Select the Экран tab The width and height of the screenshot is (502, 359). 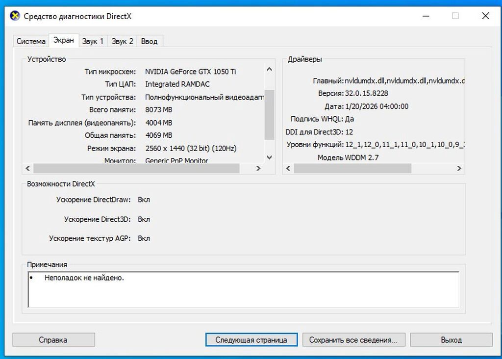(63, 40)
